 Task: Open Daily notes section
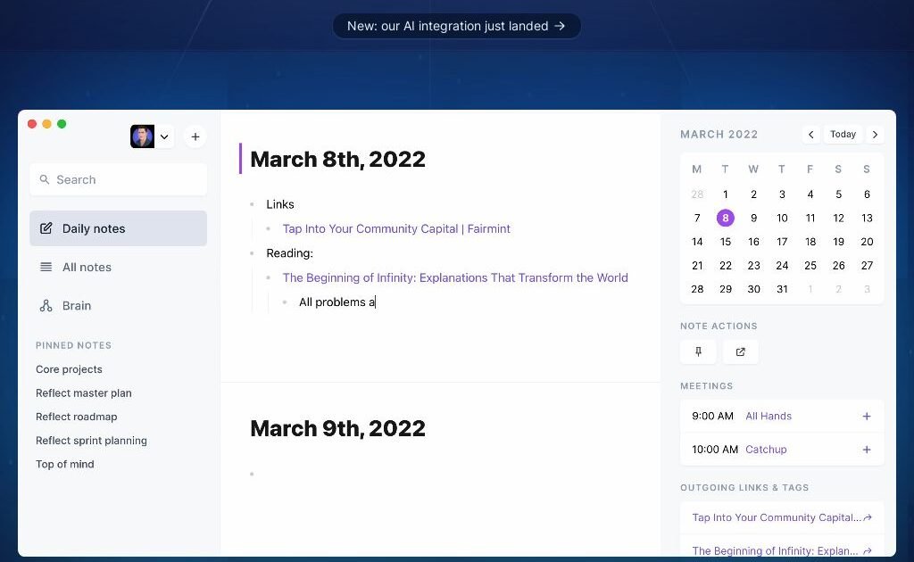118,228
